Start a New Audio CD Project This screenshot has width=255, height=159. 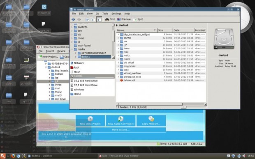(x=121, y=121)
